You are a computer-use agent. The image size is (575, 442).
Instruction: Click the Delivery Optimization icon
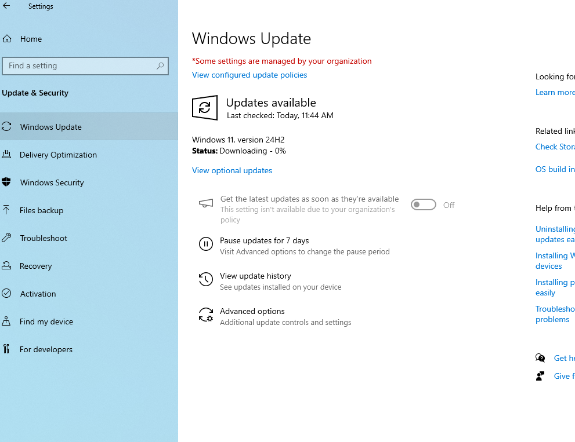tap(6, 155)
